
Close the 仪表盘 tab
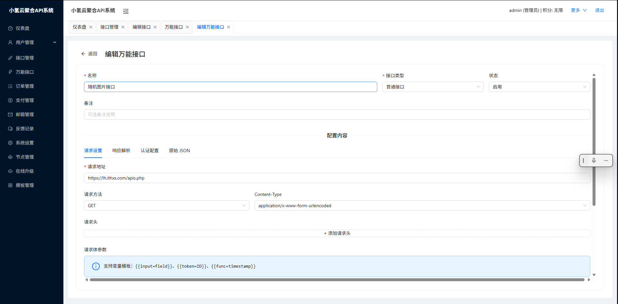coord(91,27)
